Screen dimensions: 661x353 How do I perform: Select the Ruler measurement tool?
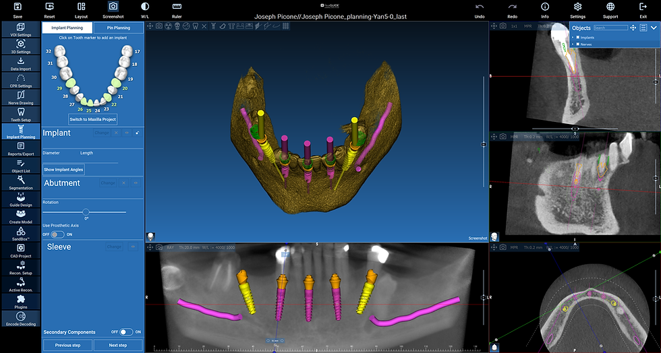(177, 7)
